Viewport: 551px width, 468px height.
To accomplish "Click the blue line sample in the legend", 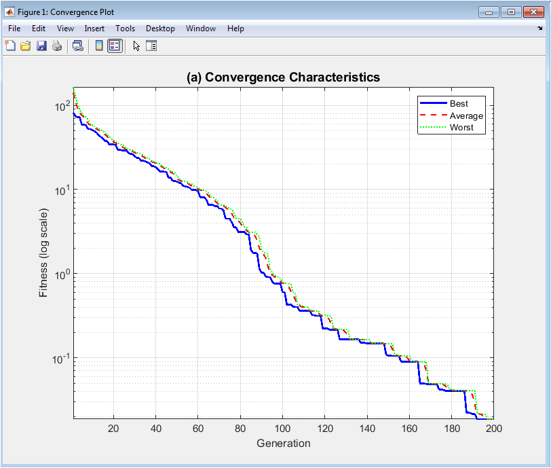I will [434, 103].
